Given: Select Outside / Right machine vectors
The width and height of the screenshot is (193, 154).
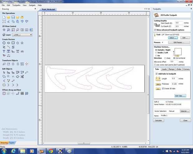Looking at the screenshot, I should pyautogui.click(x=156, y=50).
